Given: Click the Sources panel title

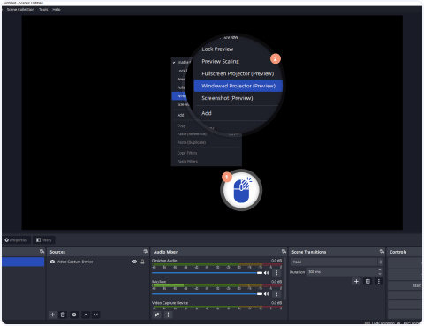Looking at the screenshot, I should [57, 252].
